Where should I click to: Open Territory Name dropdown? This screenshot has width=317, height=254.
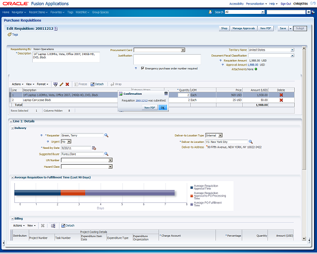(x=292, y=50)
